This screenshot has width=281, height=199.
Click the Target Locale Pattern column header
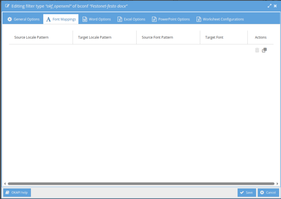coord(95,37)
